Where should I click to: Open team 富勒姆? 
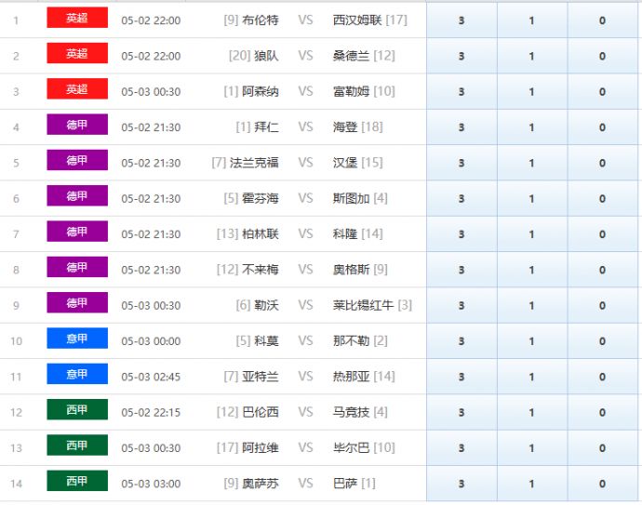click(352, 91)
